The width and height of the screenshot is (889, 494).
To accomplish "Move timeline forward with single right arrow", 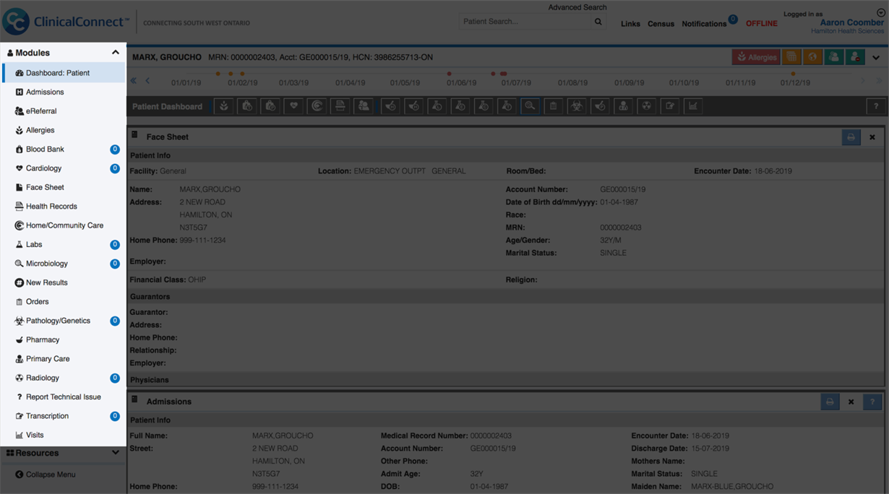I will [x=863, y=81].
